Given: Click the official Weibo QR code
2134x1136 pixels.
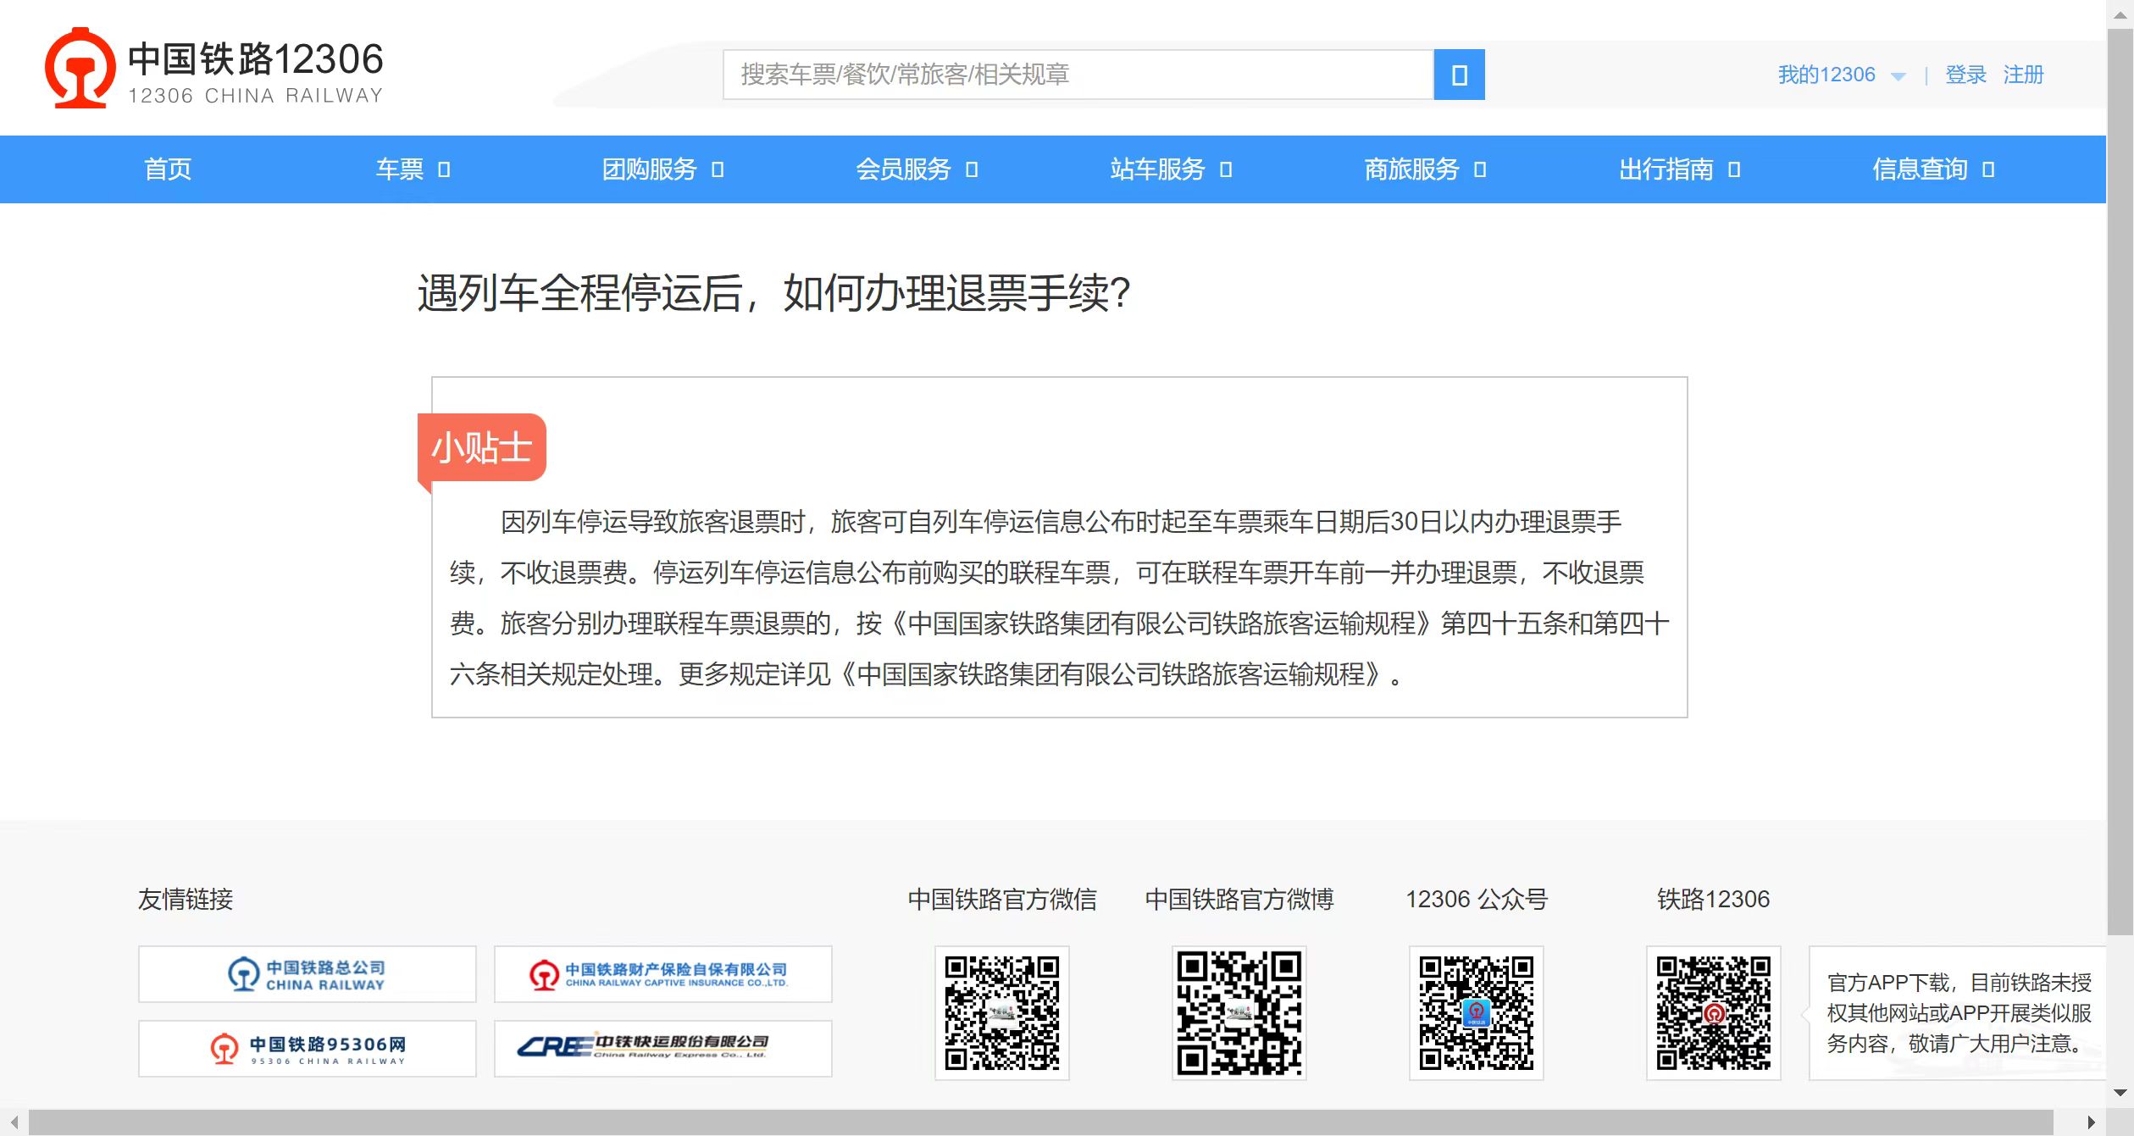Looking at the screenshot, I should point(1239,1013).
